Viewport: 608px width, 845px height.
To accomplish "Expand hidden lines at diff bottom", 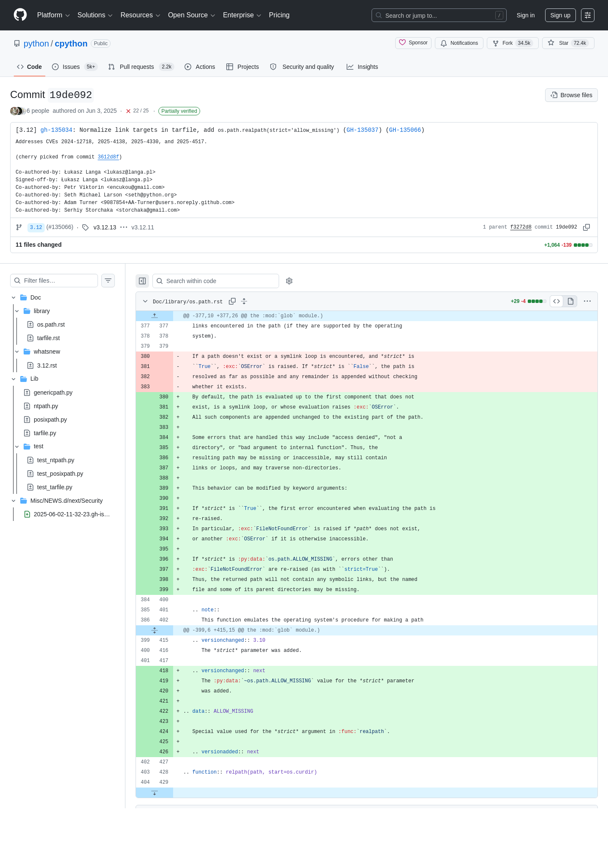I will click(x=155, y=793).
